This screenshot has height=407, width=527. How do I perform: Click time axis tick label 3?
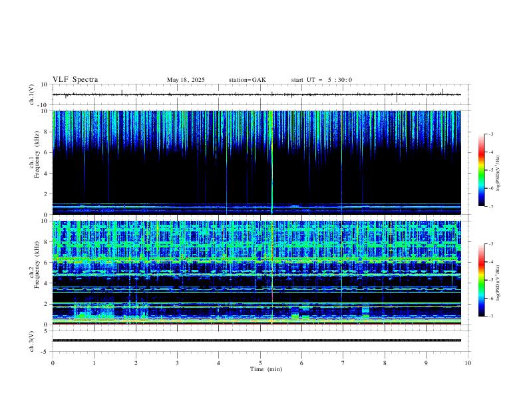[x=177, y=363]
